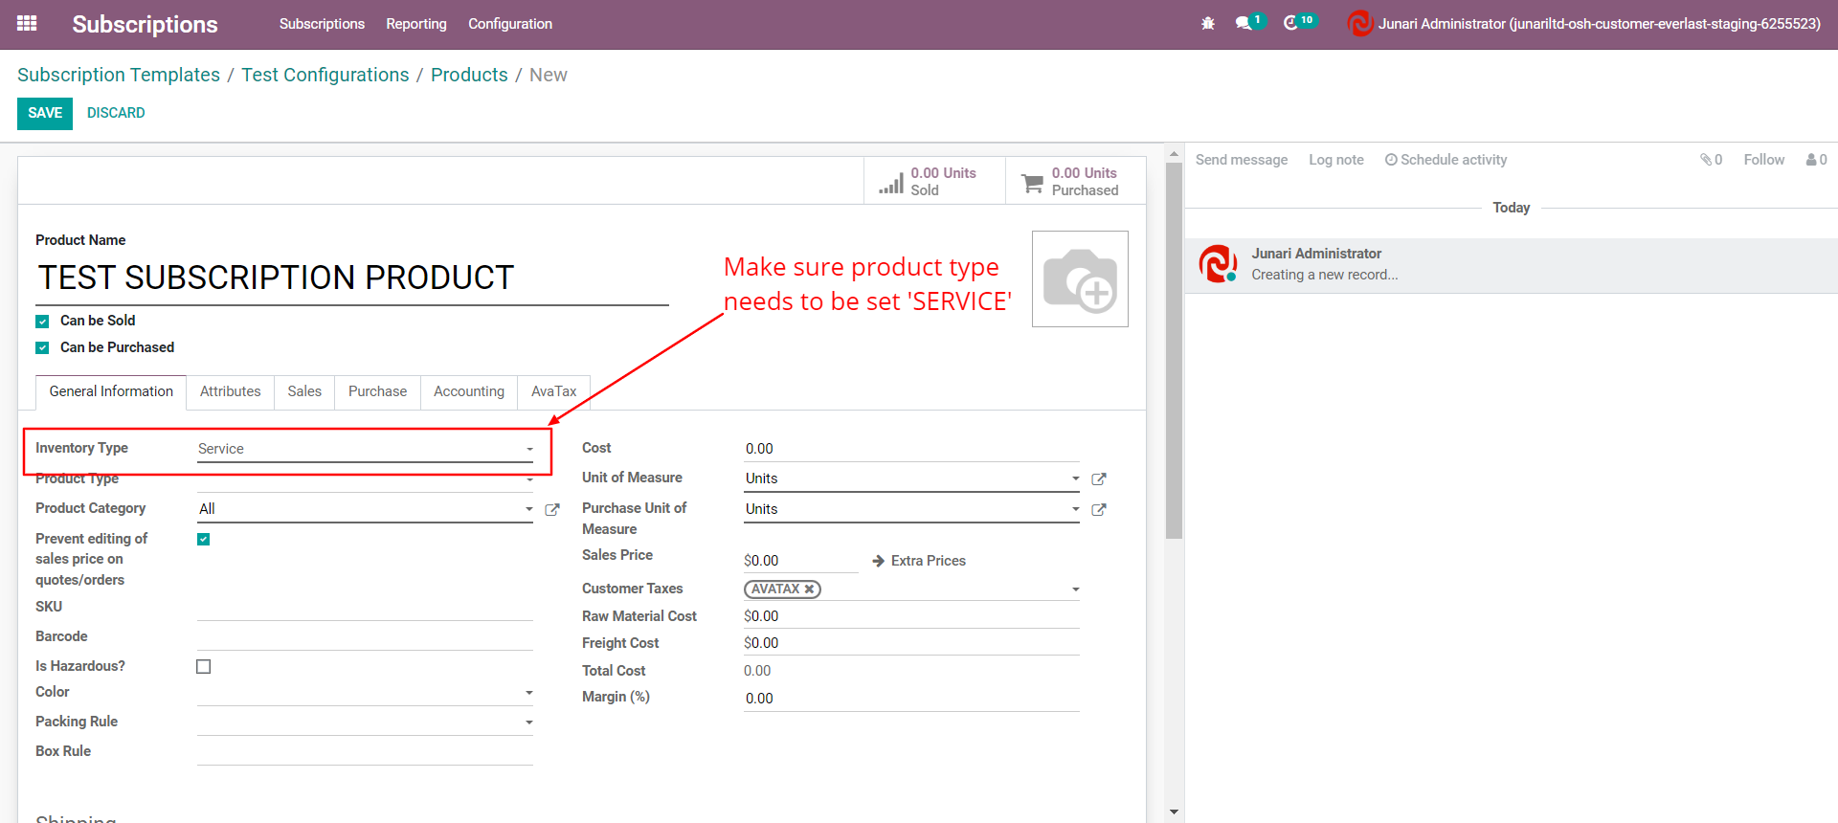Open the apps grid menu icon
The image size is (1838, 823).
click(27, 24)
